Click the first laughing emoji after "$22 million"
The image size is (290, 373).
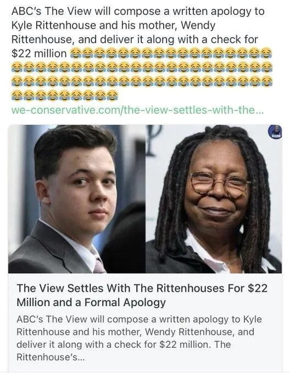click(76, 53)
